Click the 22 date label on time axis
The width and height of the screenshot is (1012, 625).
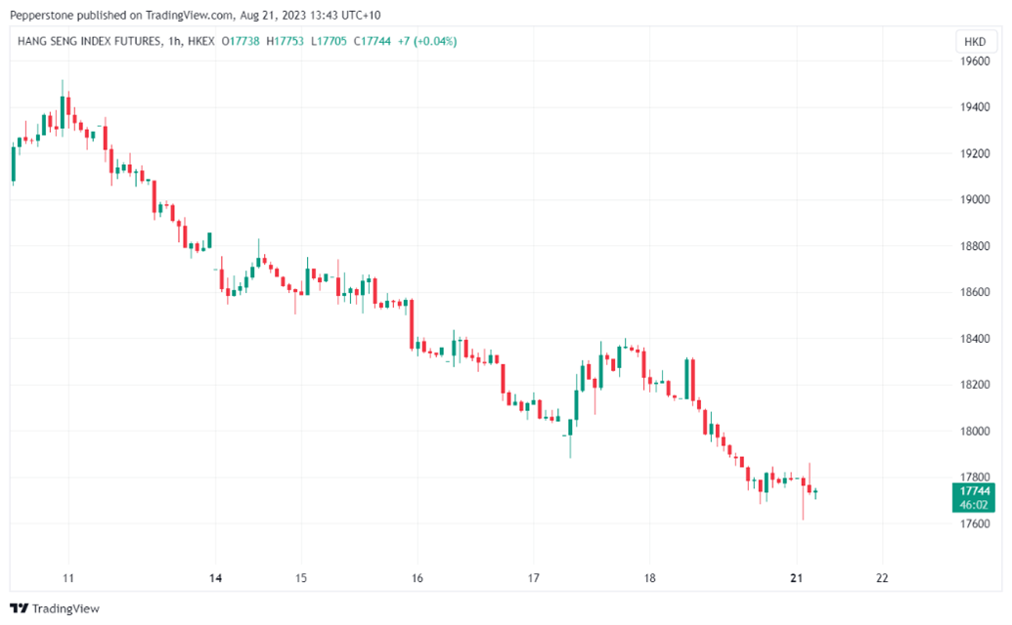pyautogui.click(x=882, y=578)
